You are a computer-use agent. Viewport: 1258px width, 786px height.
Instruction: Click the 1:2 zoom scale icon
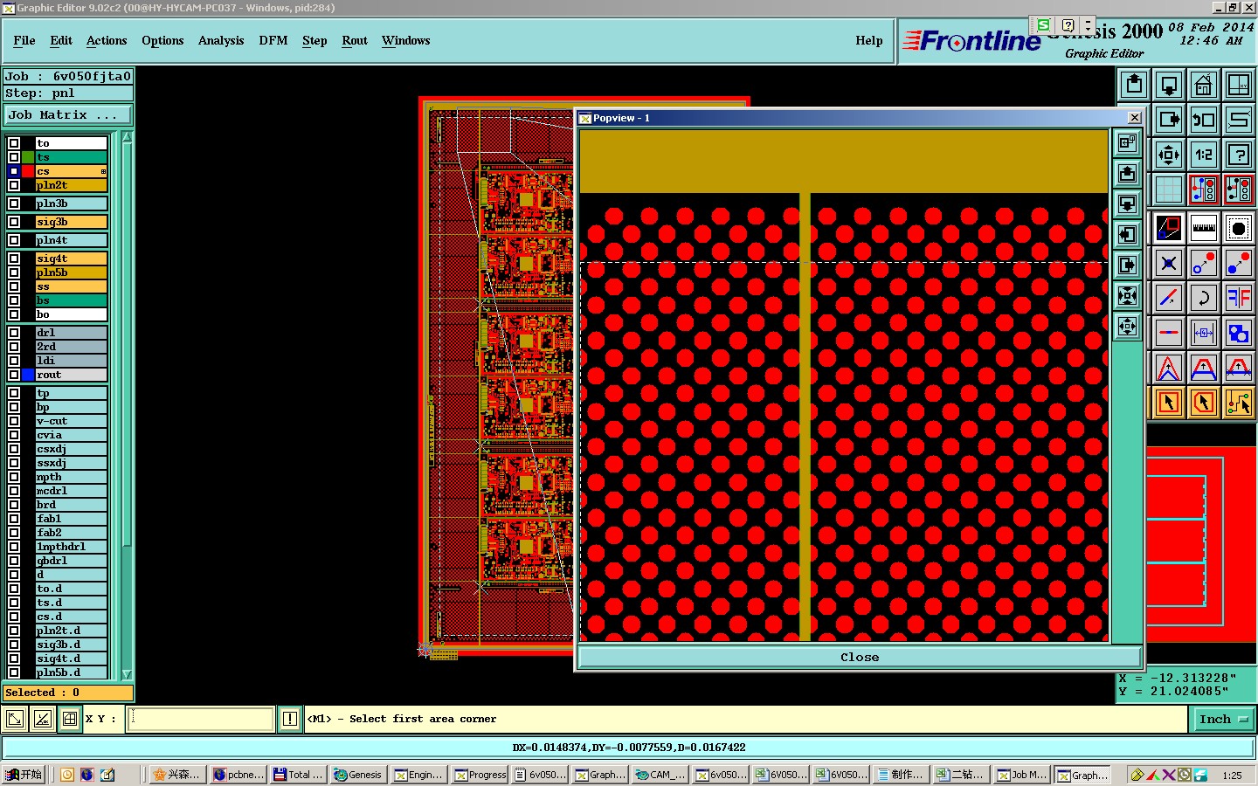[x=1204, y=155]
